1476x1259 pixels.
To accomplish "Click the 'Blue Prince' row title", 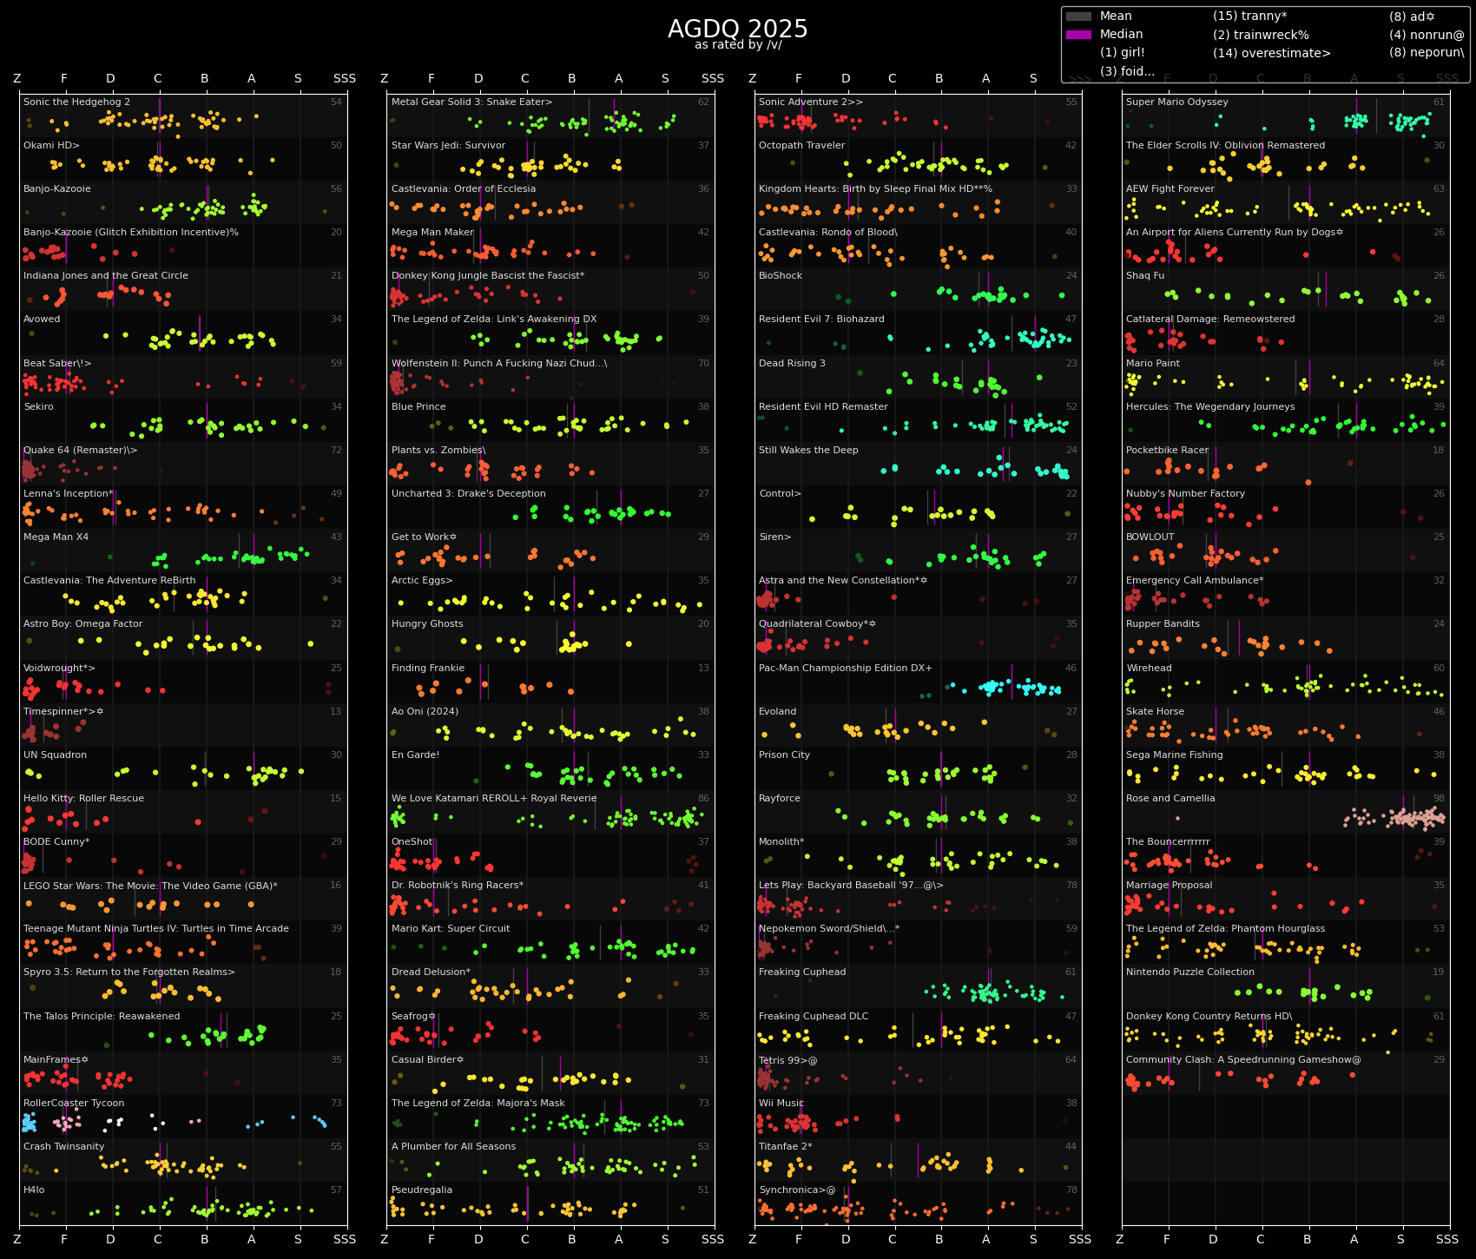I will click(418, 407).
